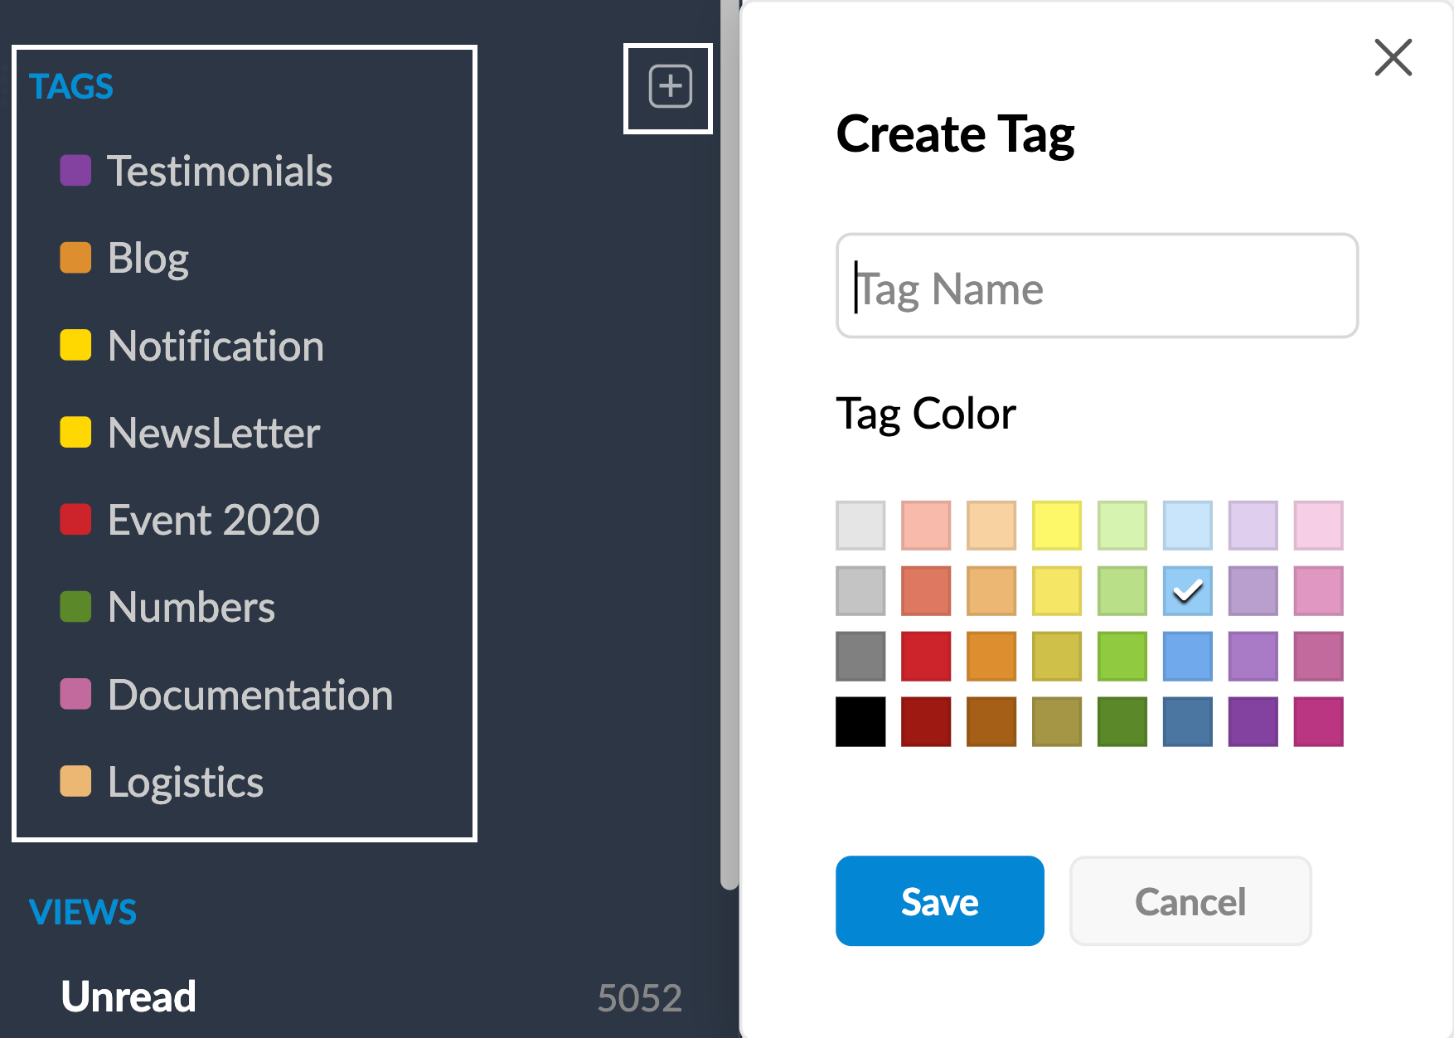This screenshot has width=1454, height=1038.
Task: Save the new tag
Action: pyautogui.click(x=940, y=901)
